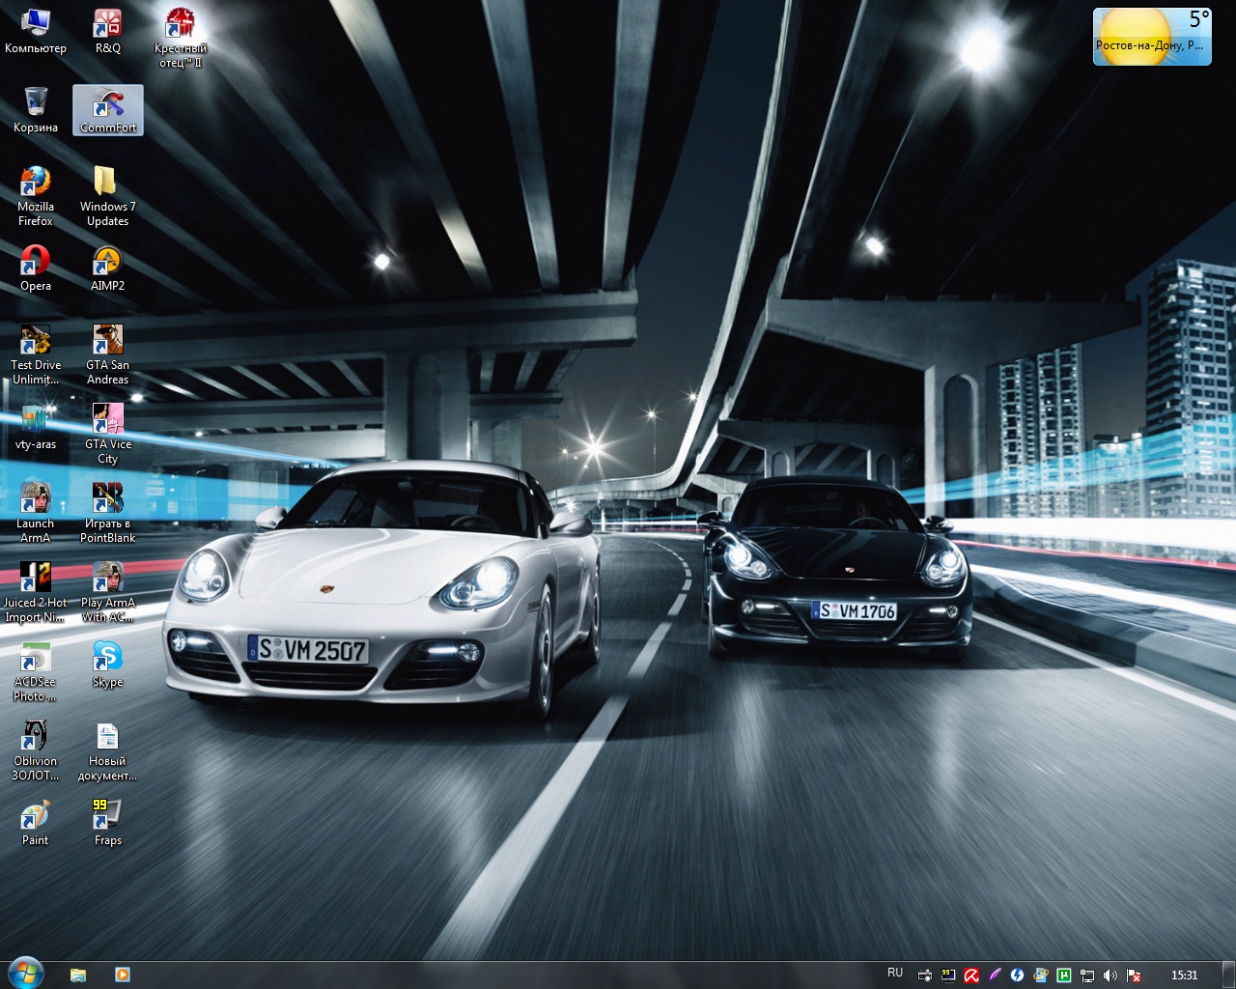
Task: Open the Играть в PointBlank shortcut
Action: [x=107, y=513]
